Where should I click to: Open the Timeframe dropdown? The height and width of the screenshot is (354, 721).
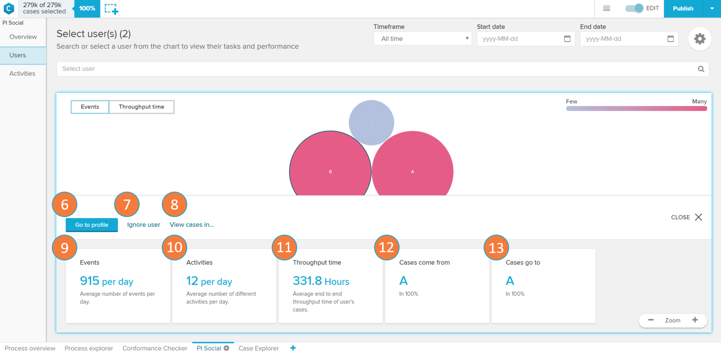click(423, 39)
